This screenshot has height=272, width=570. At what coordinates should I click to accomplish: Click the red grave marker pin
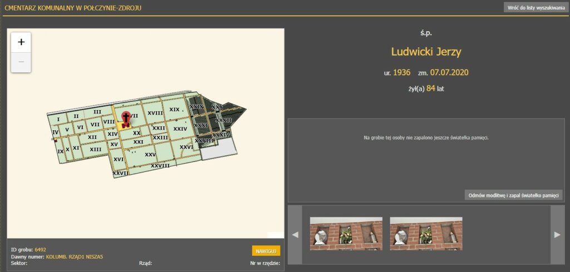point(126,117)
